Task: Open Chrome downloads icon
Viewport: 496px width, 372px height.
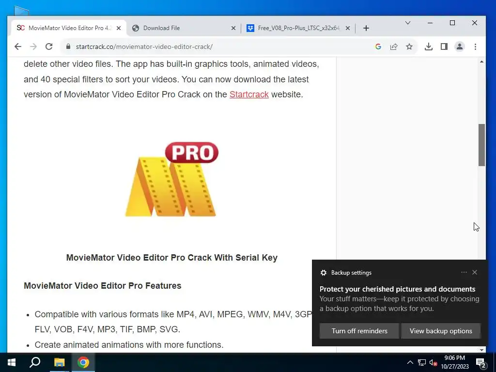Action: coord(429,47)
